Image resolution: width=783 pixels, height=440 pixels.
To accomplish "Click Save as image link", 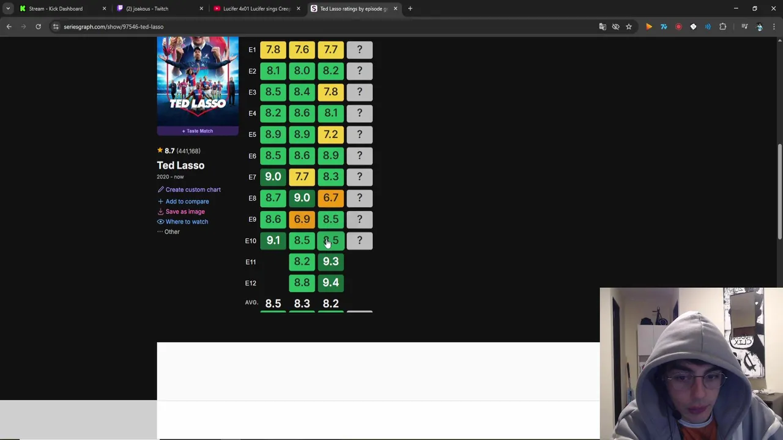I will click(185, 211).
